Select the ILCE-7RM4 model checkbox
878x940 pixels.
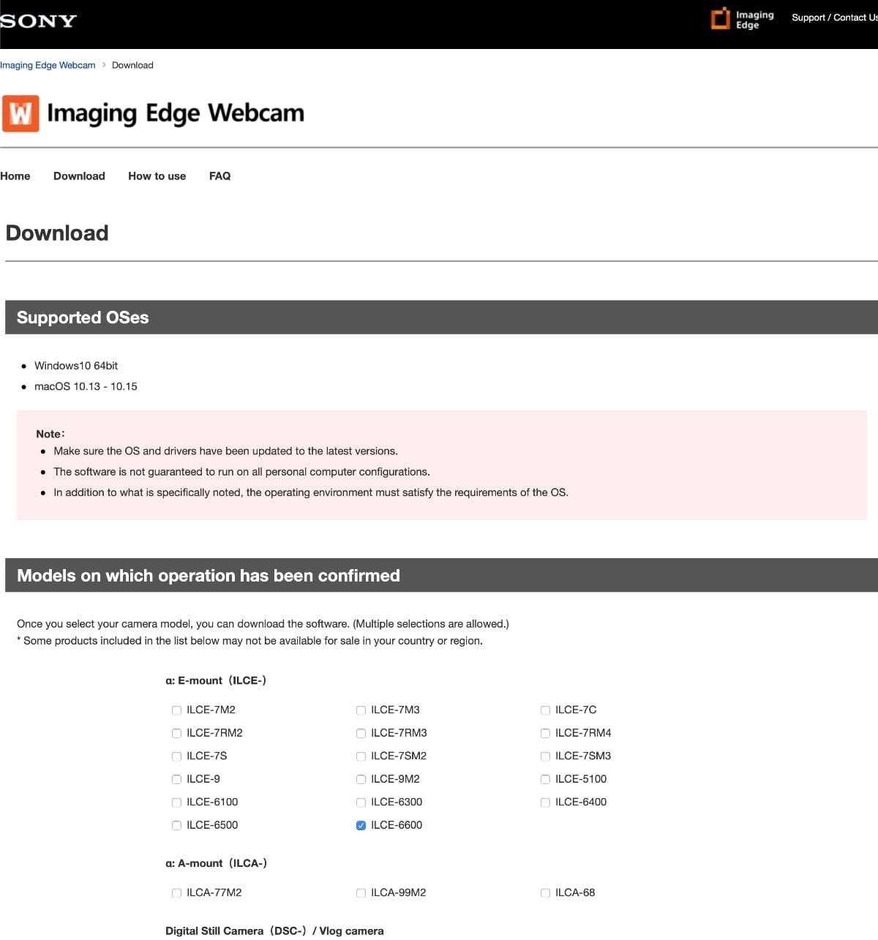pyautogui.click(x=545, y=733)
